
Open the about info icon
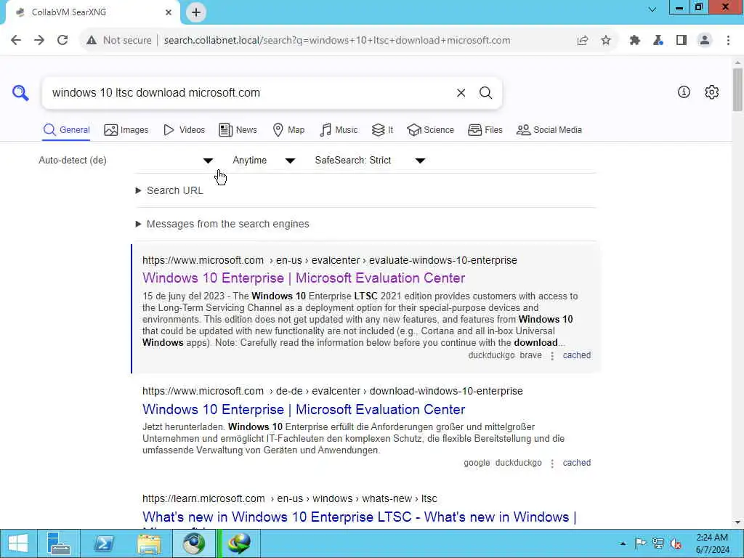(684, 92)
